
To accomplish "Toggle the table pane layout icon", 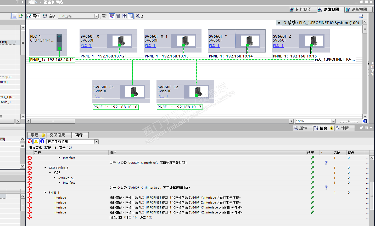I will [x=131, y=16].
